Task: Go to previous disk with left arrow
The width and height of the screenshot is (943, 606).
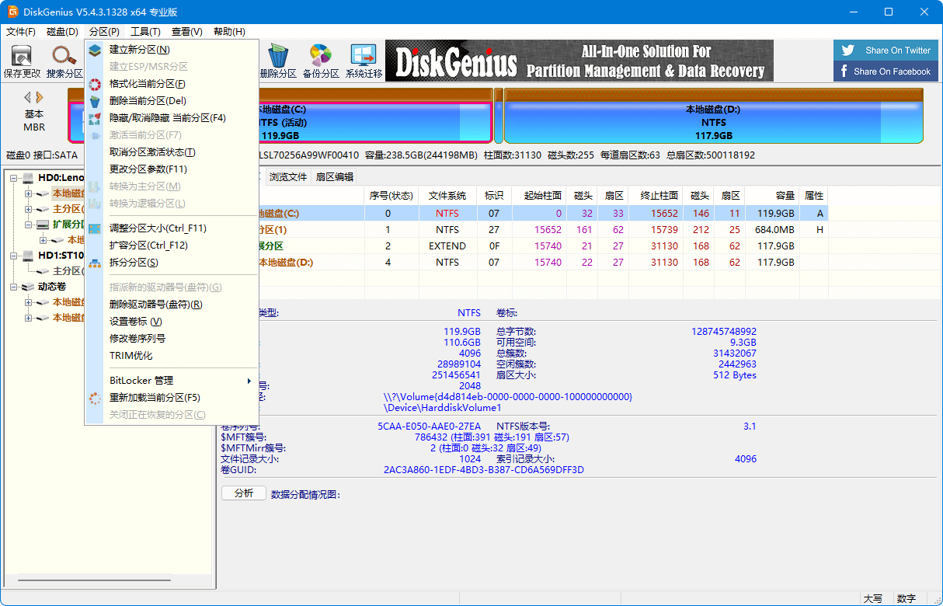Action: 28,98
